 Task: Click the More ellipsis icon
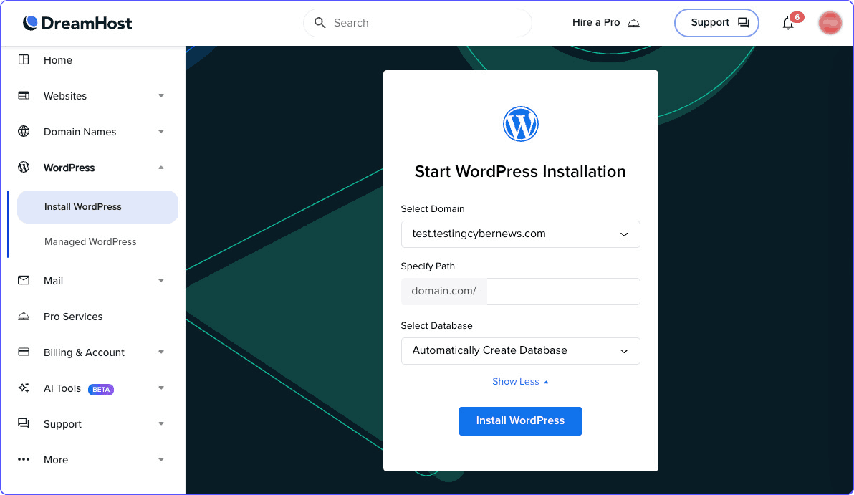point(24,460)
